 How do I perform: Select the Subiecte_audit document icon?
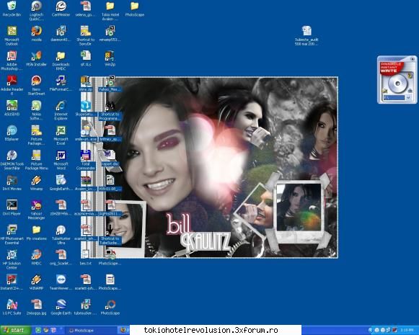click(306, 35)
